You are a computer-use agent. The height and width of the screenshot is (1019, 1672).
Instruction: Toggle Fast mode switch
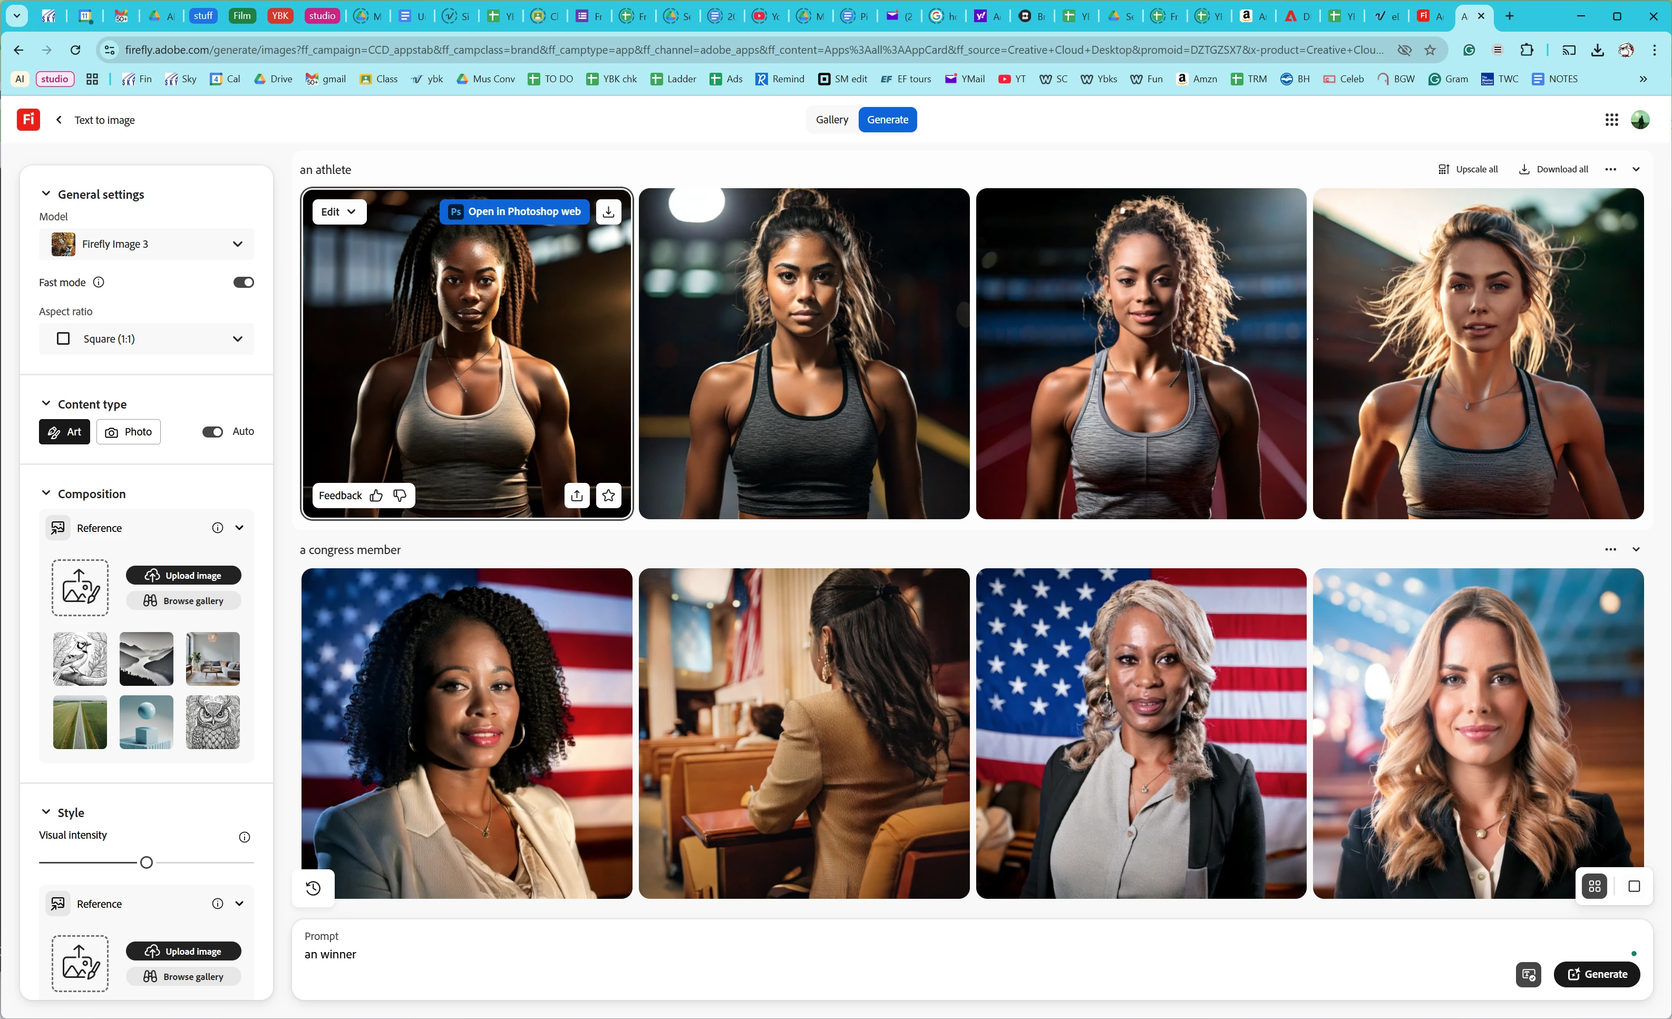(x=243, y=282)
